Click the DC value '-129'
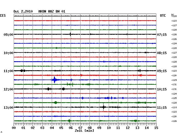Image resolution: width=178 pixels, height=135 pixels. pos(174,80)
